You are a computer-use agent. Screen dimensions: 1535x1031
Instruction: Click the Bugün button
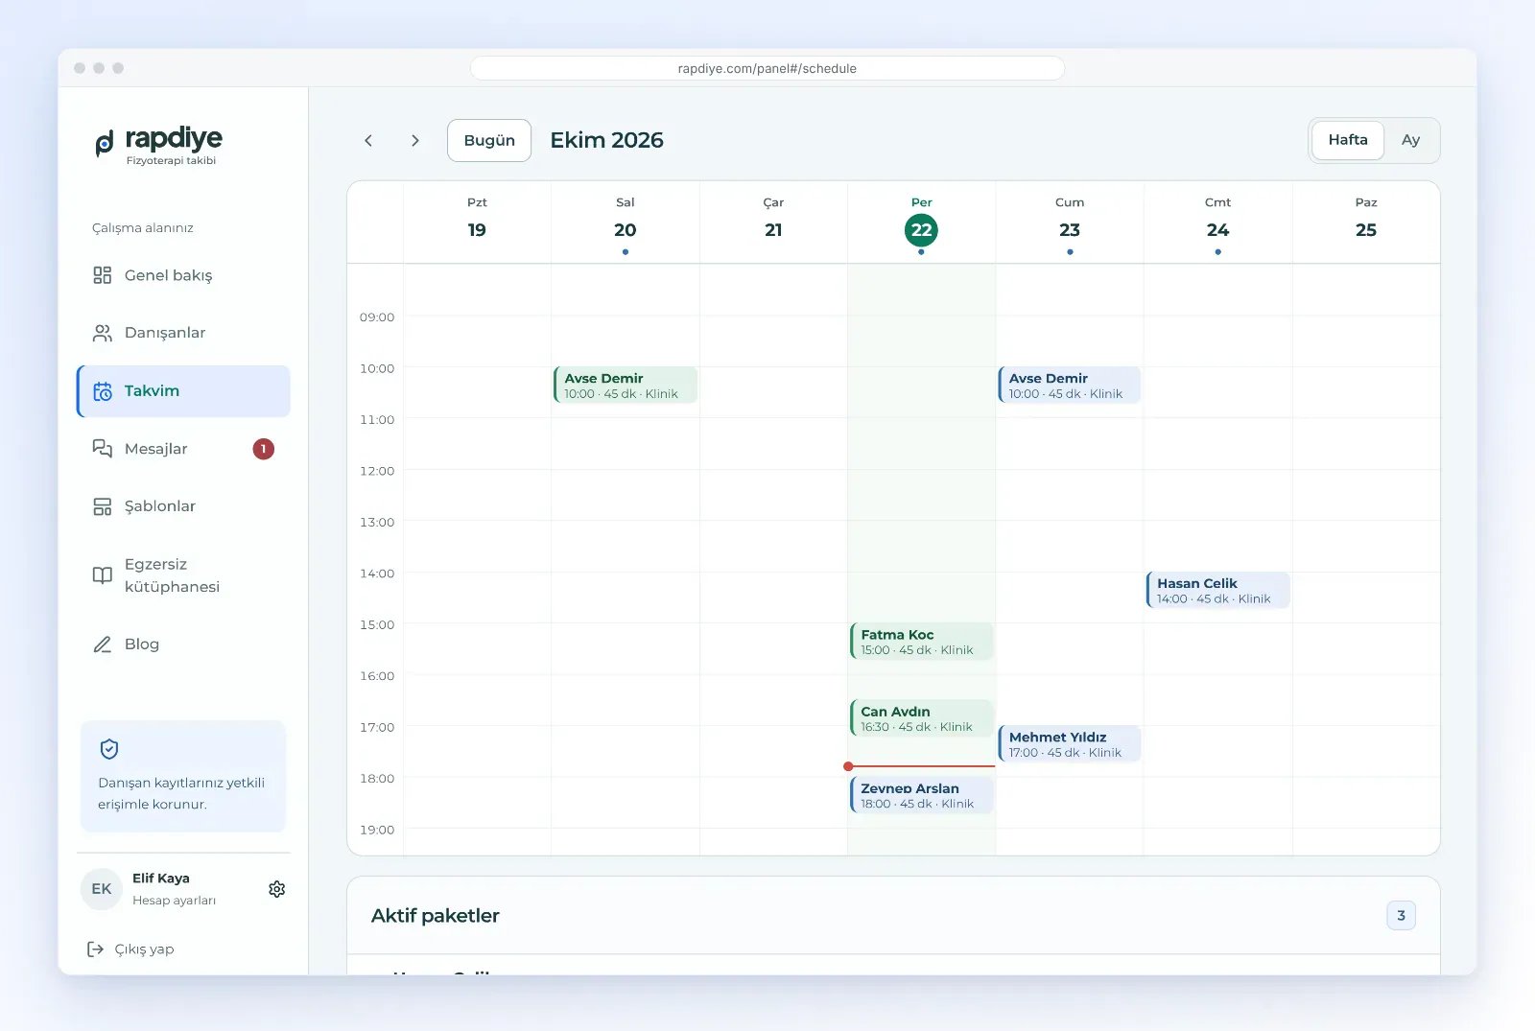point(489,140)
